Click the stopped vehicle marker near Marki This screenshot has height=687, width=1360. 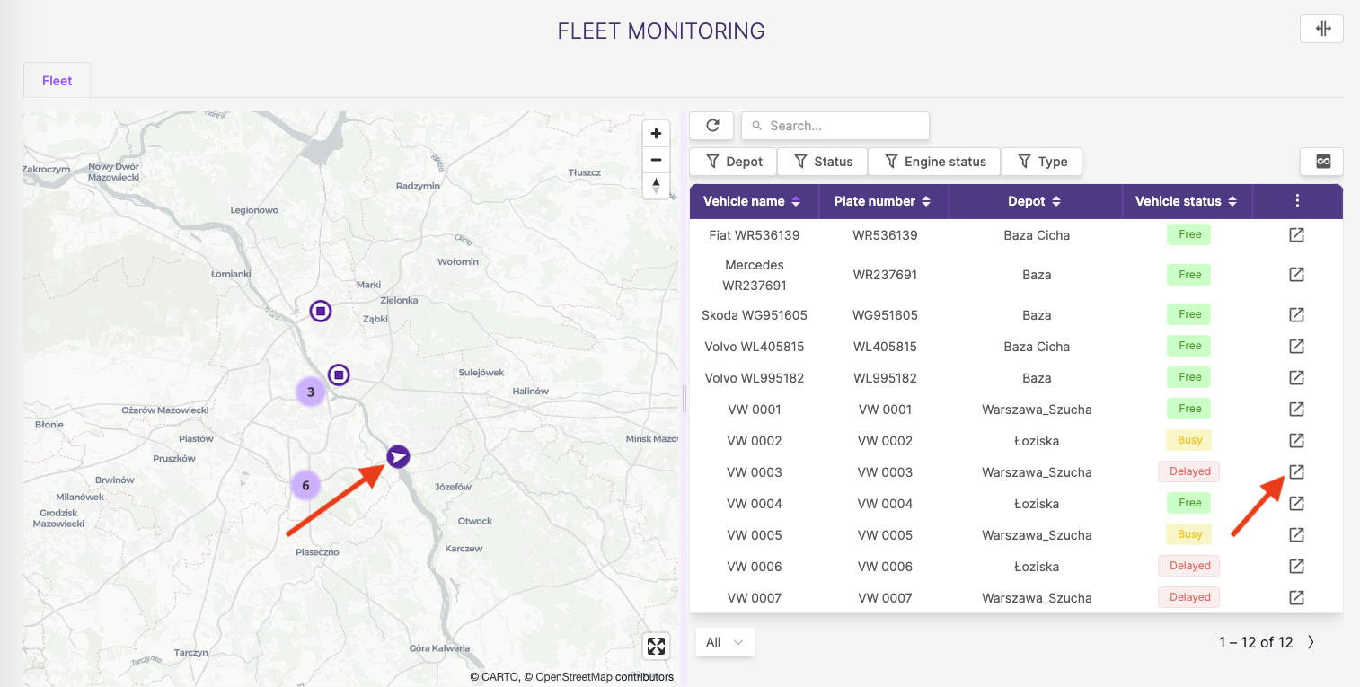(x=321, y=311)
